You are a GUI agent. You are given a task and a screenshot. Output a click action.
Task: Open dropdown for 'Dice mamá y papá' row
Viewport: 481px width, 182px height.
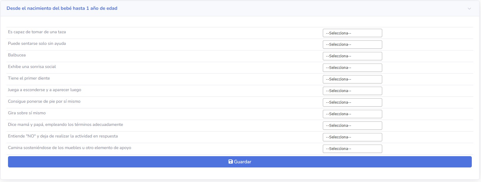click(x=352, y=126)
